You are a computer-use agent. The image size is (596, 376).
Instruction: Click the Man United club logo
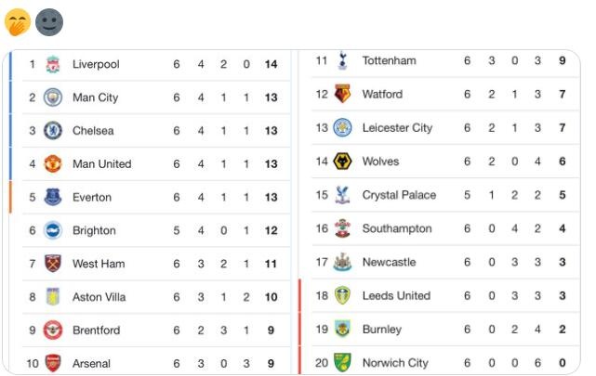[53, 164]
